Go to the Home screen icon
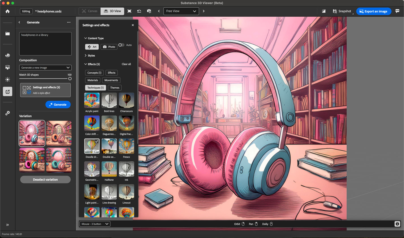Image resolution: width=404 pixels, height=238 pixels. point(8,11)
